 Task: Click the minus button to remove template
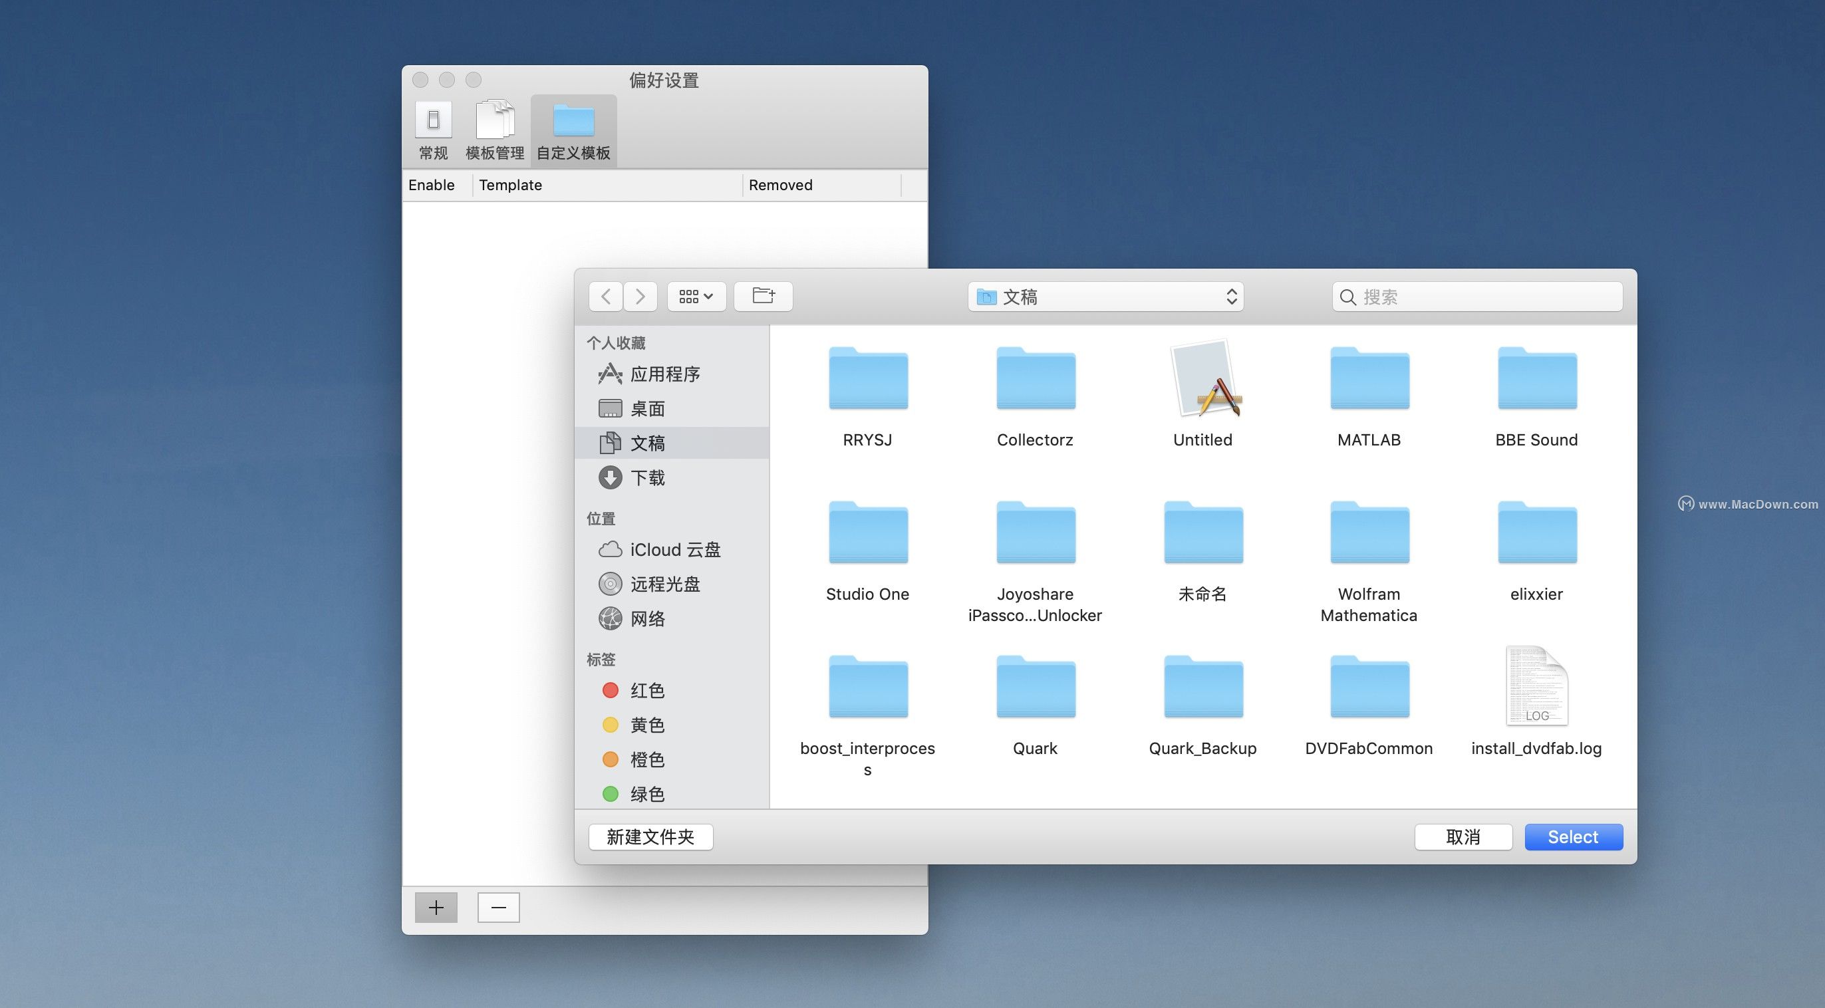coord(498,908)
